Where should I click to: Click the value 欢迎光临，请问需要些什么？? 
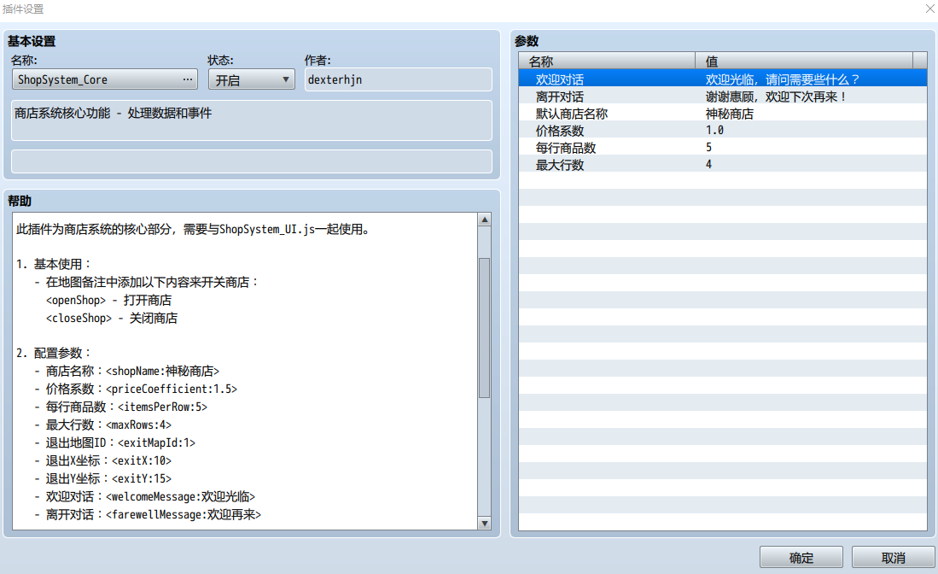point(783,79)
